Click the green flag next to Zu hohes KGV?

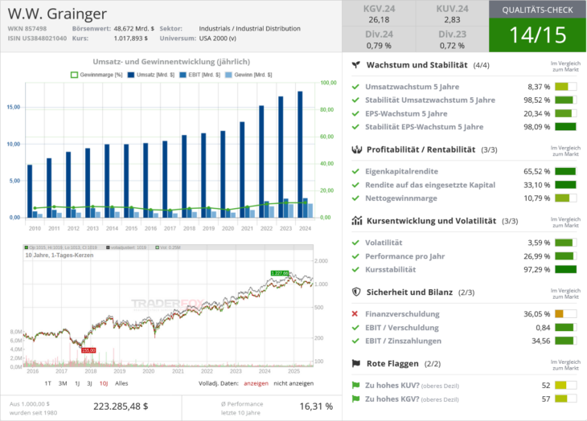[355, 399]
